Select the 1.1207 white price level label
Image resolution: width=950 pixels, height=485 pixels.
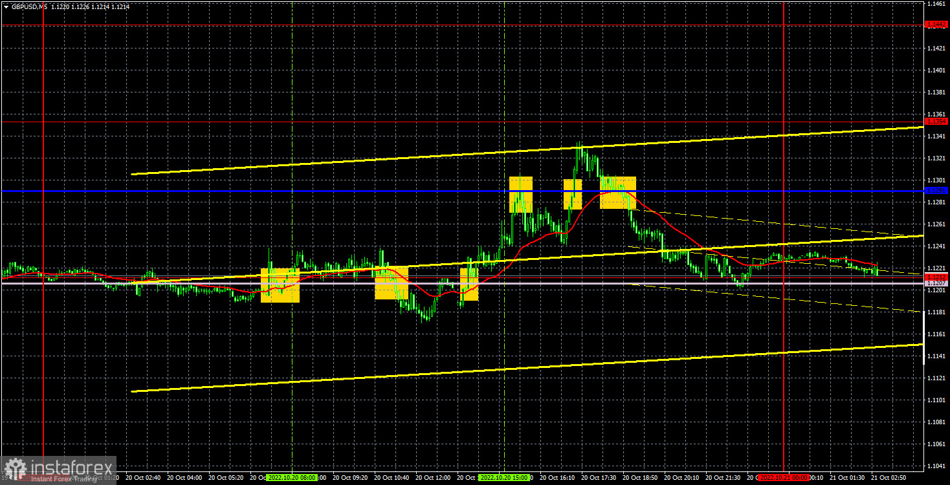936,283
